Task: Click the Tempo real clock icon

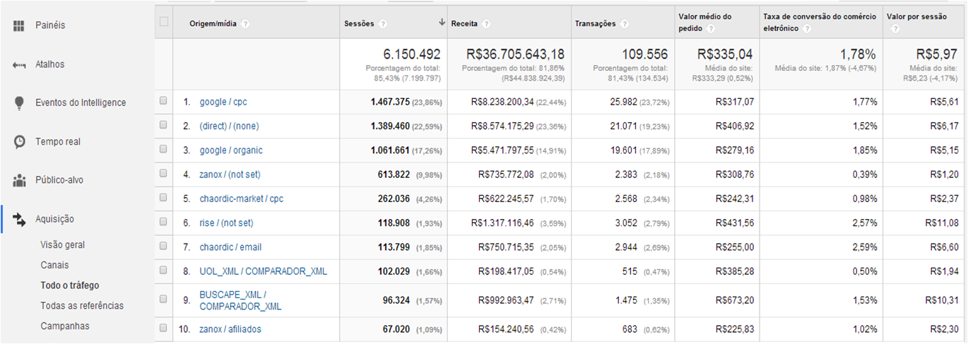Action: tap(19, 142)
